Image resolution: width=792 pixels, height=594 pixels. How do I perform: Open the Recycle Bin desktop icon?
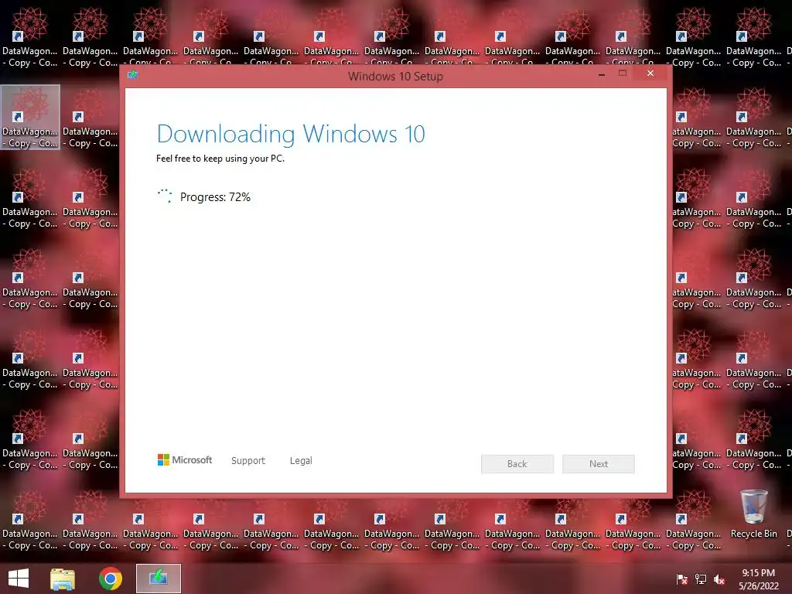pos(753,514)
